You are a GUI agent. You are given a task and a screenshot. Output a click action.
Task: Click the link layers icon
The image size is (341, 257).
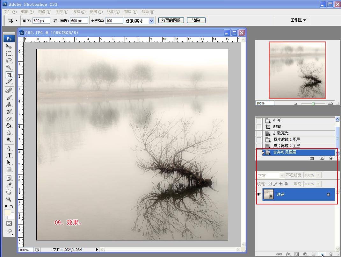pos(279,254)
